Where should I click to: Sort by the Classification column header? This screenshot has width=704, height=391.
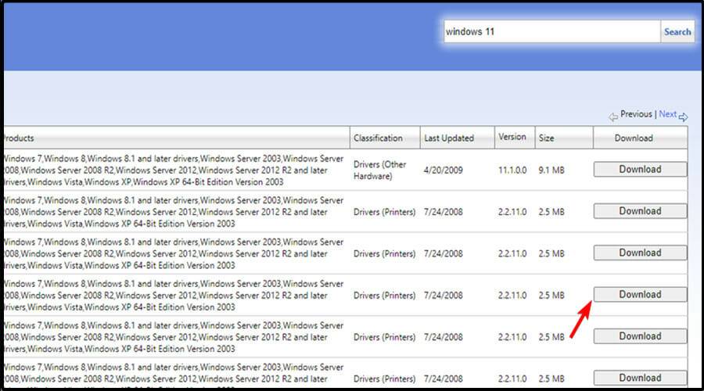coord(378,138)
